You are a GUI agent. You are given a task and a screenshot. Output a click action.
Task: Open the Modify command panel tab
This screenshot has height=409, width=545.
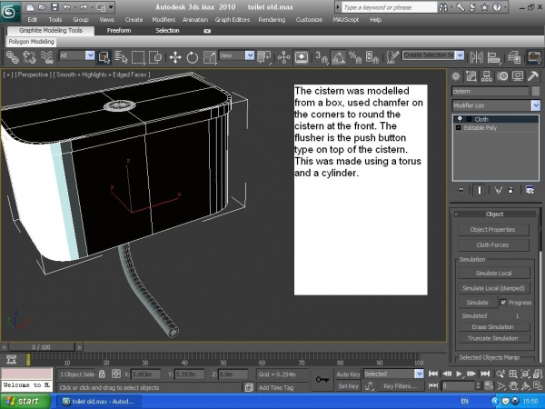471,76
